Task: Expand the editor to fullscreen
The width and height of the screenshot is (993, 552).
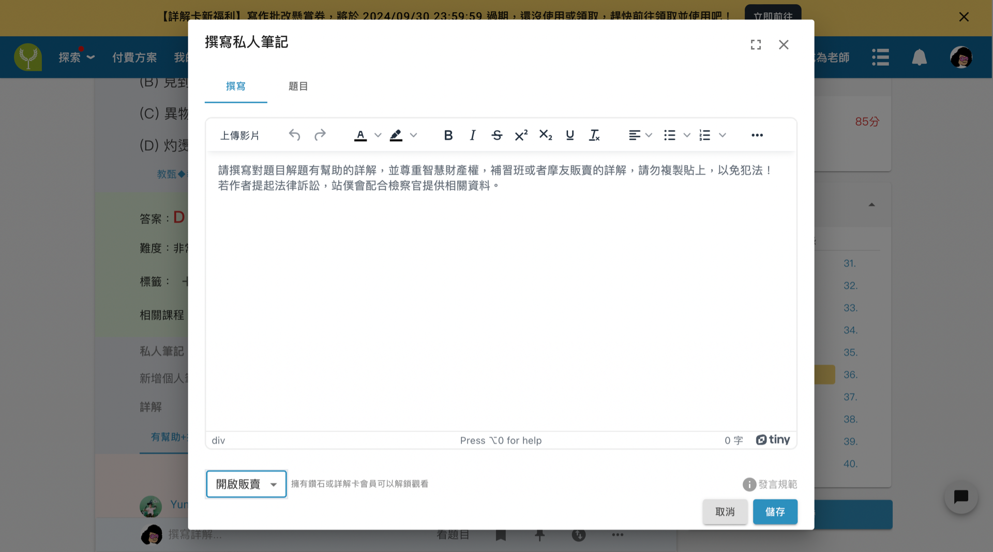Action: coord(756,45)
